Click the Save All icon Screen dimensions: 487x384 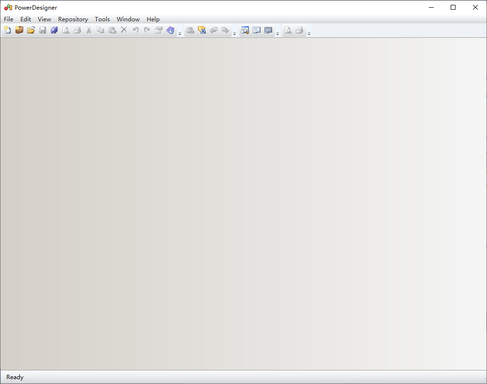pyautogui.click(x=54, y=30)
